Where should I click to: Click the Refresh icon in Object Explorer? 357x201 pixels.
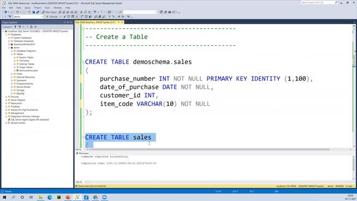[x=31, y=27]
